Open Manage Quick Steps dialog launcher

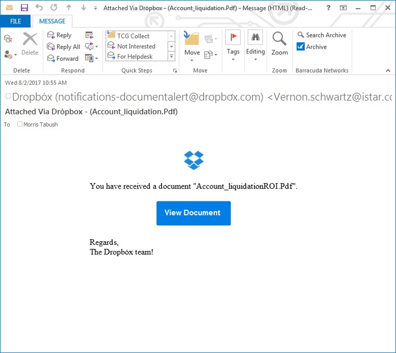(x=175, y=71)
